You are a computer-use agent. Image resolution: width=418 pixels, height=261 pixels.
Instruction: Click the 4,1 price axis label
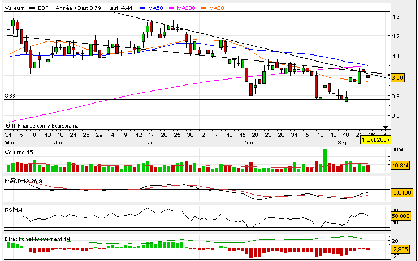[396, 56]
